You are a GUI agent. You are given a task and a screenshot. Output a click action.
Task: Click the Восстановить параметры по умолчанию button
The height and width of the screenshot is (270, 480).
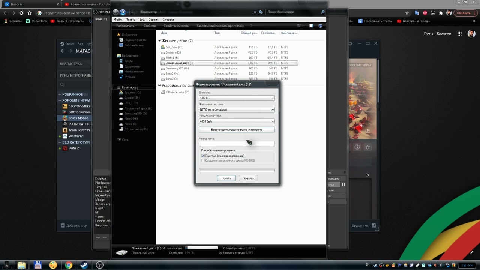pos(237,130)
